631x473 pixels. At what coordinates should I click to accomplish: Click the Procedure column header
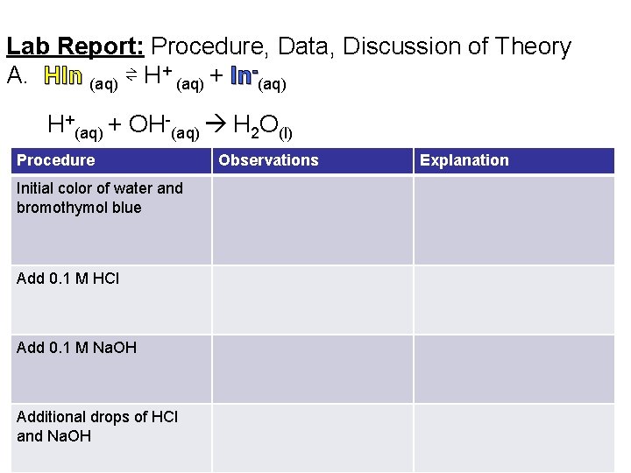click(x=55, y=160)
